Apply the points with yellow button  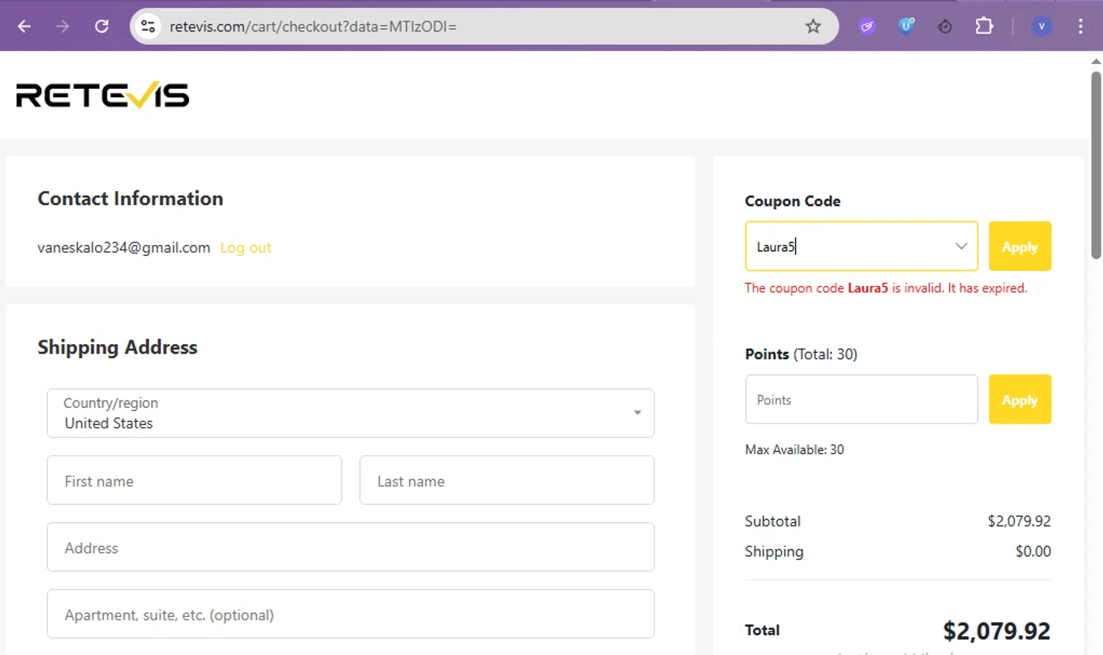(x=1020, y=399)
